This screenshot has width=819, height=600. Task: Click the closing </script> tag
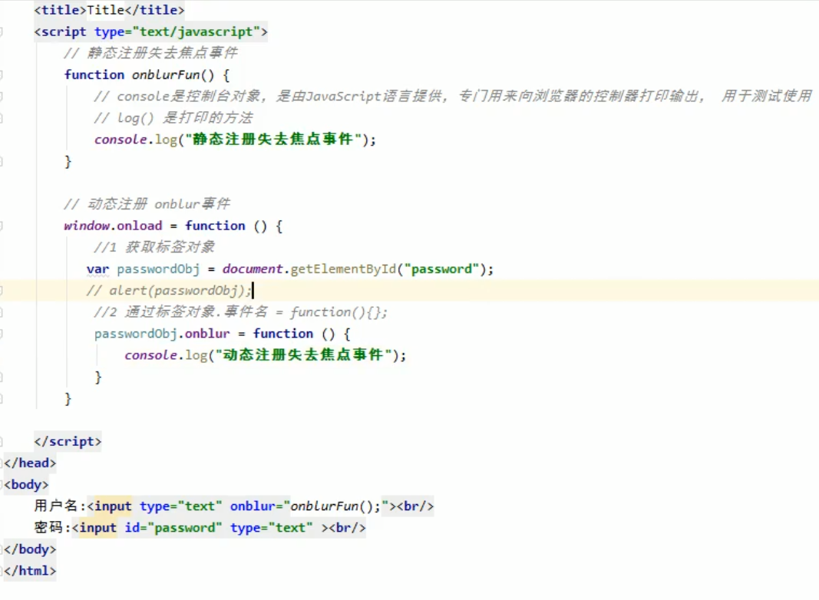click(68, 442)
